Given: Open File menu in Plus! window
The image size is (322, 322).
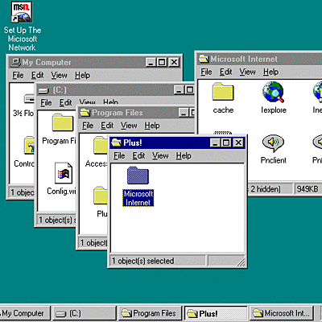Looking at the screenshot, I should [119, 155].
